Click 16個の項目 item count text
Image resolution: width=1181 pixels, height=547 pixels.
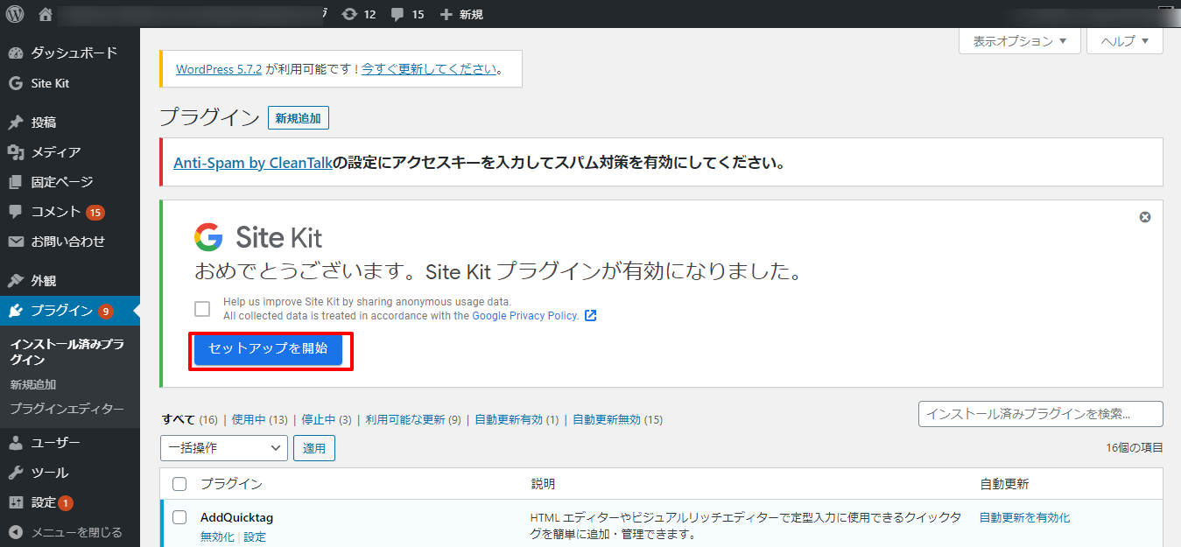pyautogui.click(x=1135, y=448)
